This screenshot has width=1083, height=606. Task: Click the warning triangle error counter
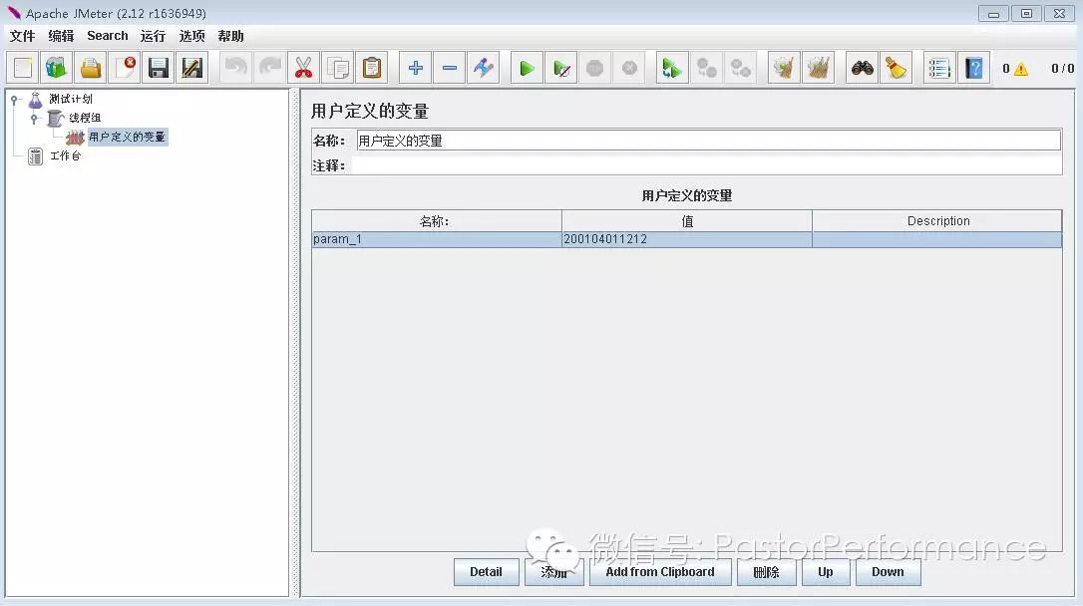(1021, 69)
